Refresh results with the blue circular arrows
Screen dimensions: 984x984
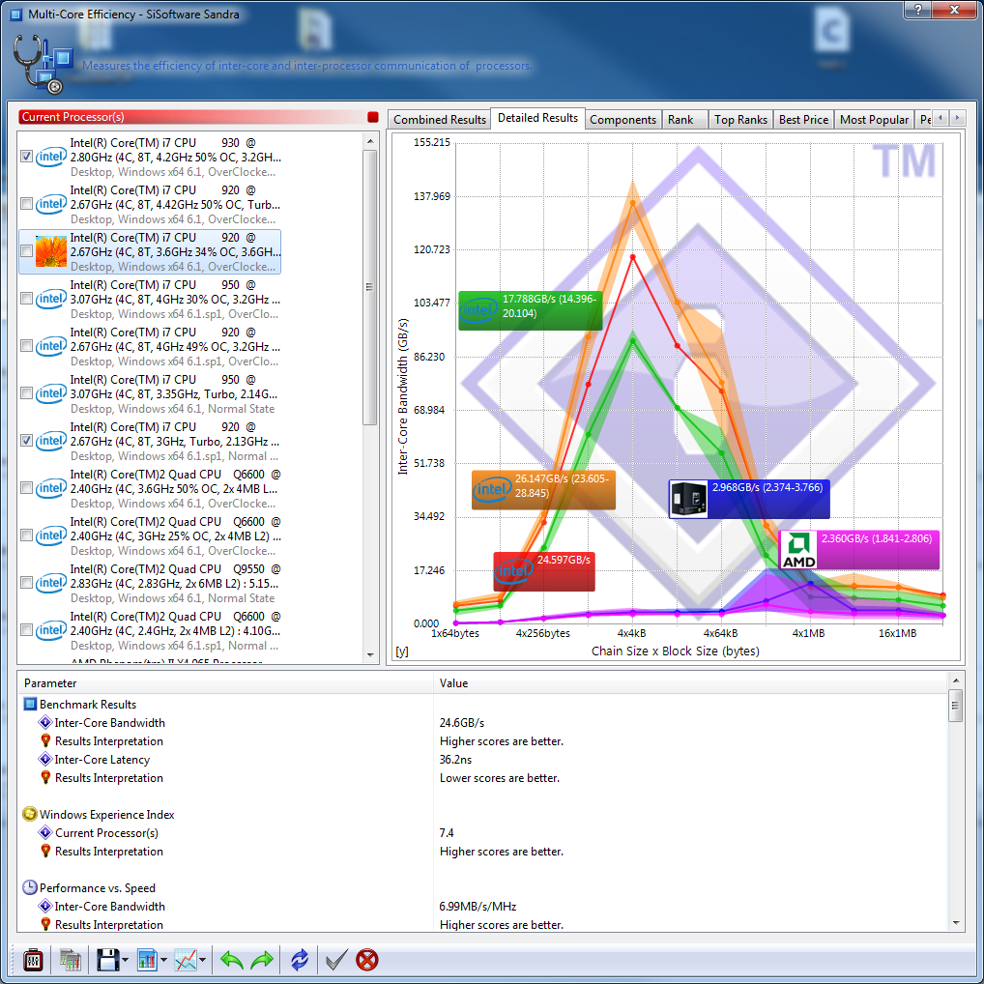pyautogui.click(x=300, y=960)
